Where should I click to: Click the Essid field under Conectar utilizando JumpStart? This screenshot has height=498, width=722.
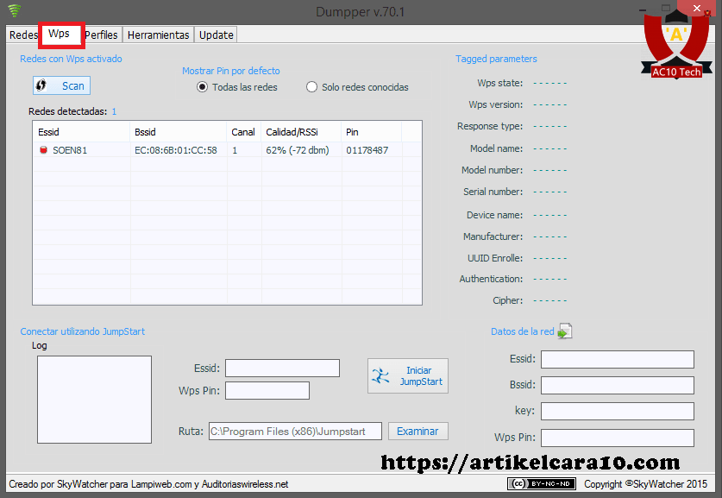click(282, 369)
